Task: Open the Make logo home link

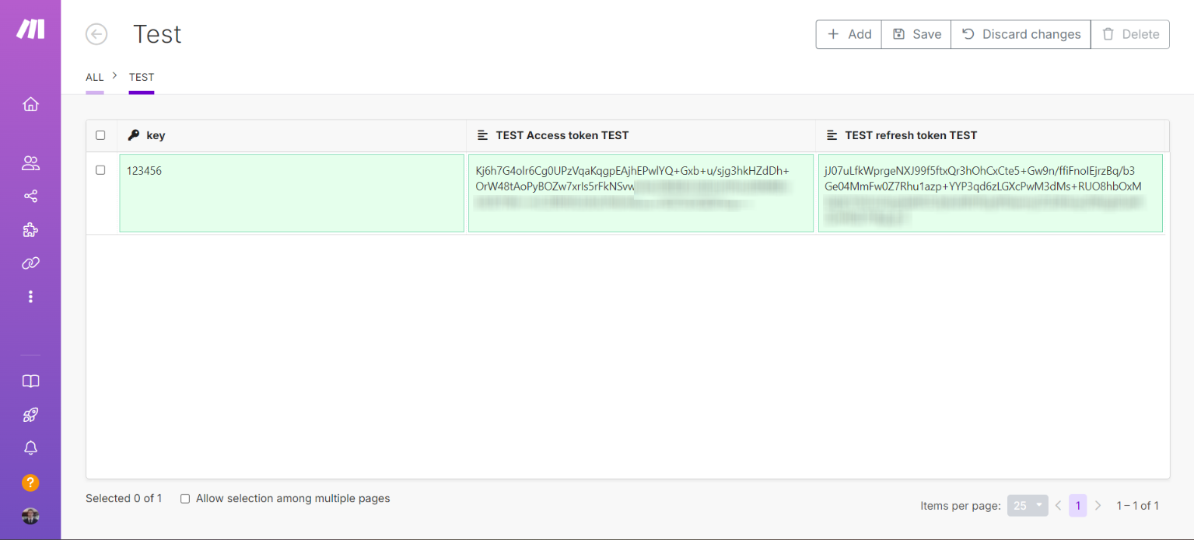Action: pos(30,30)
